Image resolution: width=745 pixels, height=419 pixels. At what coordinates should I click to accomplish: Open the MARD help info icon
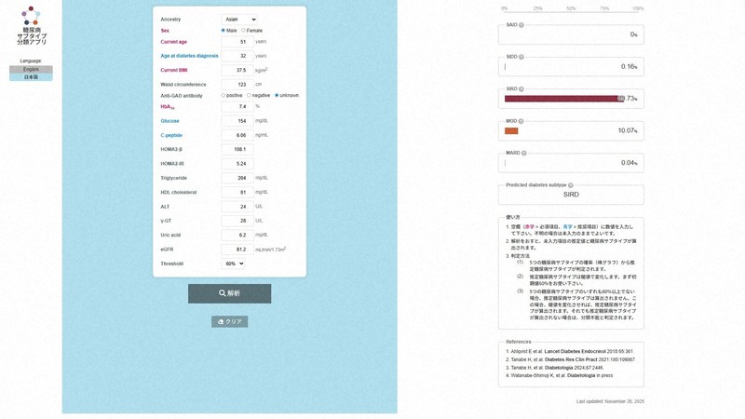pos(524,153)
